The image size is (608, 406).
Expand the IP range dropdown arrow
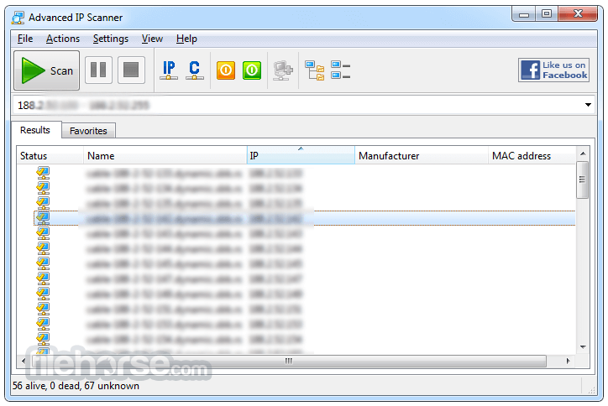(x=588, y=105)
